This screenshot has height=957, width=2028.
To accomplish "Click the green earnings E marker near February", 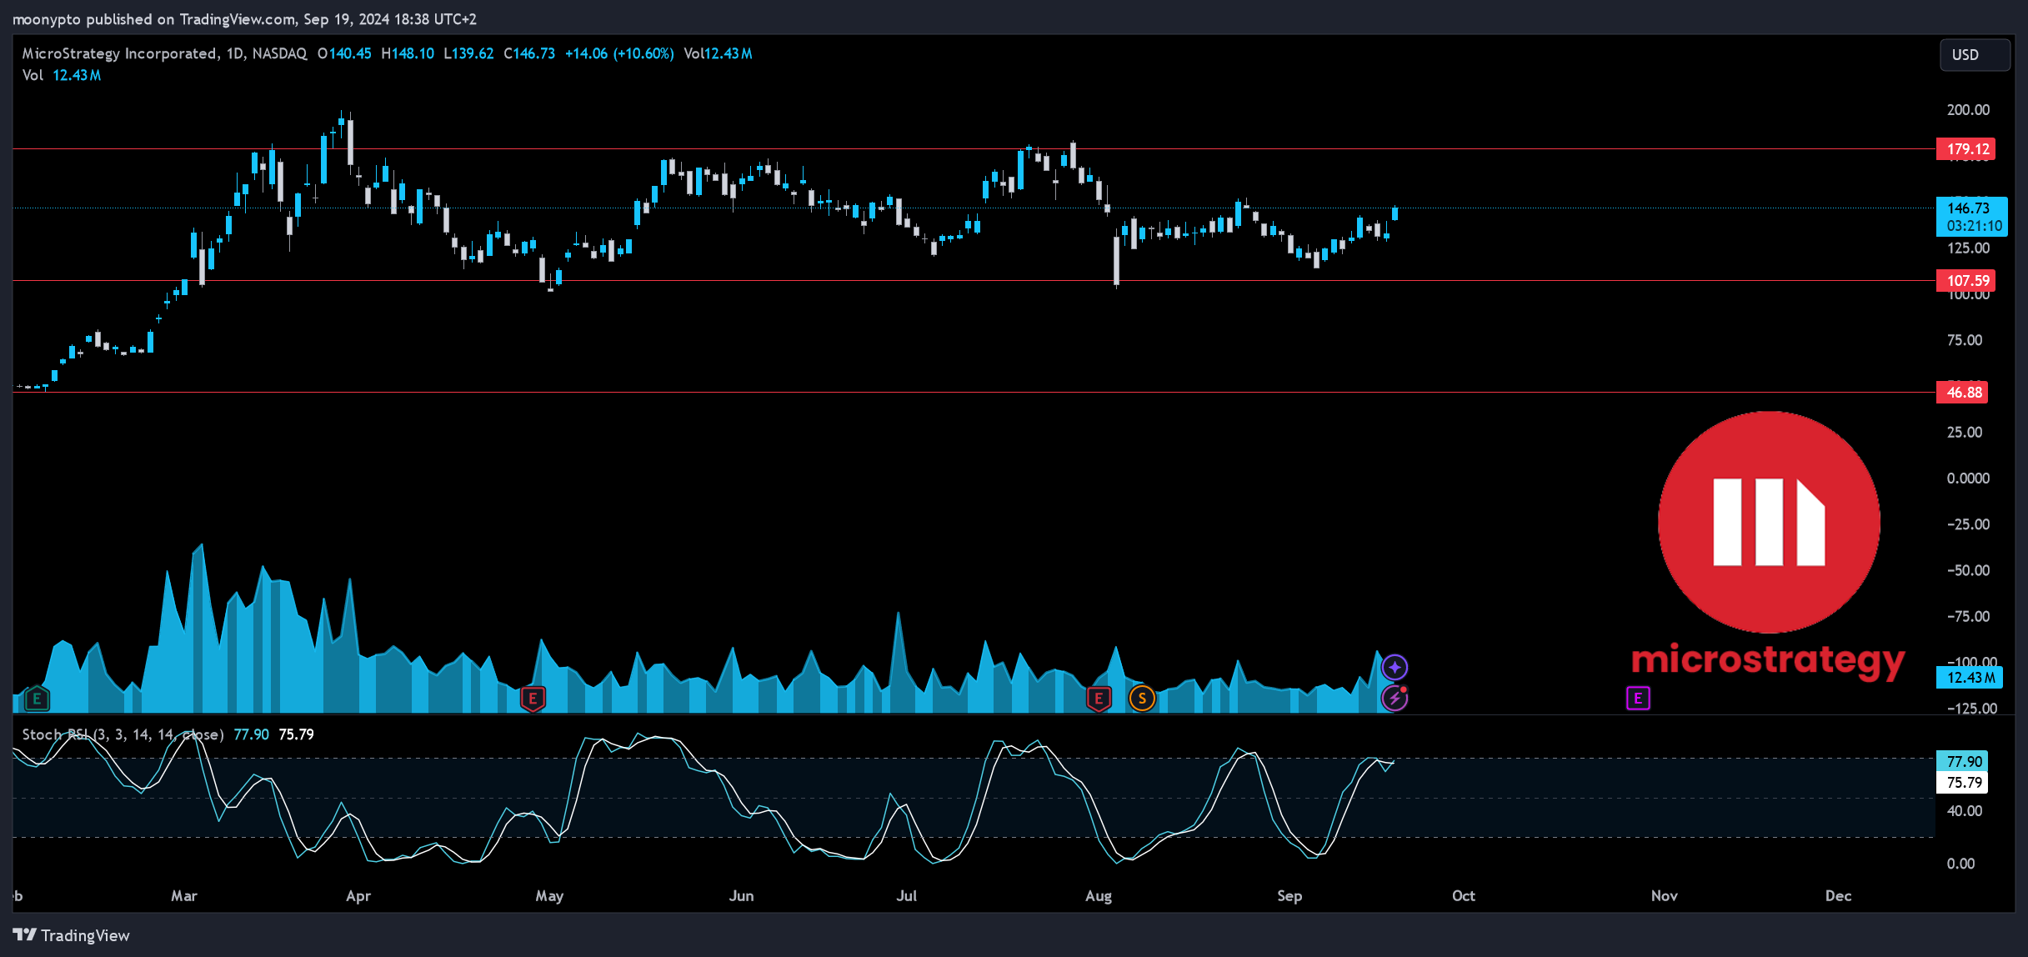I will (x=37, y=699).
